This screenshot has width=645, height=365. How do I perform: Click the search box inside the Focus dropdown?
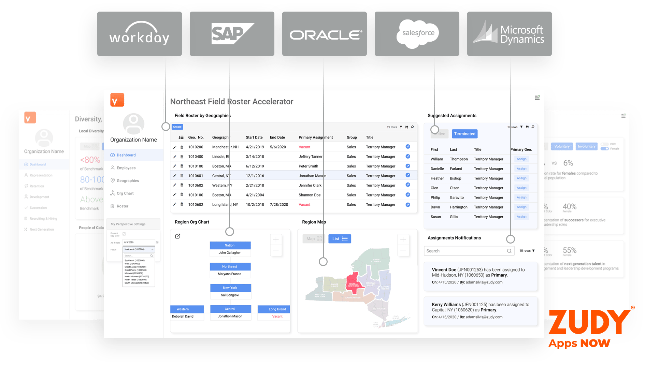[x=139, y=255]
